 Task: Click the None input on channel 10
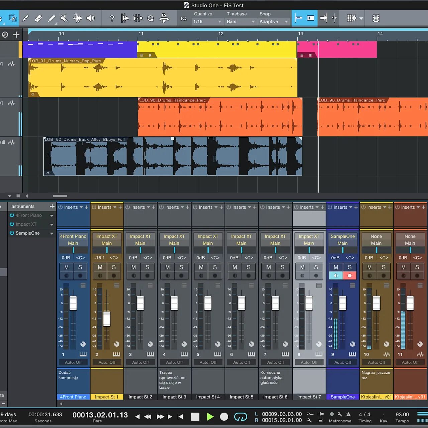pyautogui.click(x=376, y=236)
